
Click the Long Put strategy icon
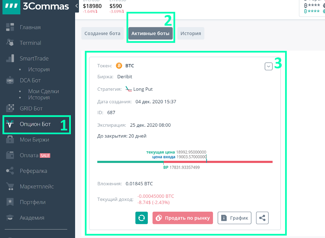[x=129, y=89]
